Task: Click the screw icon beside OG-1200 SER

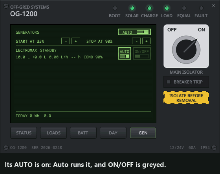Action: click(x=6, y=148)
